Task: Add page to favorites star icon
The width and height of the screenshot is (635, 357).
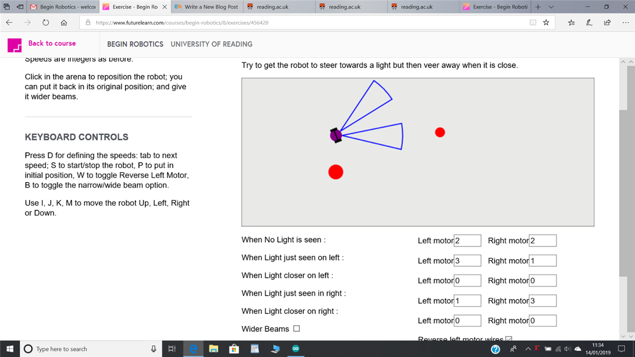Action: [546, 23]
